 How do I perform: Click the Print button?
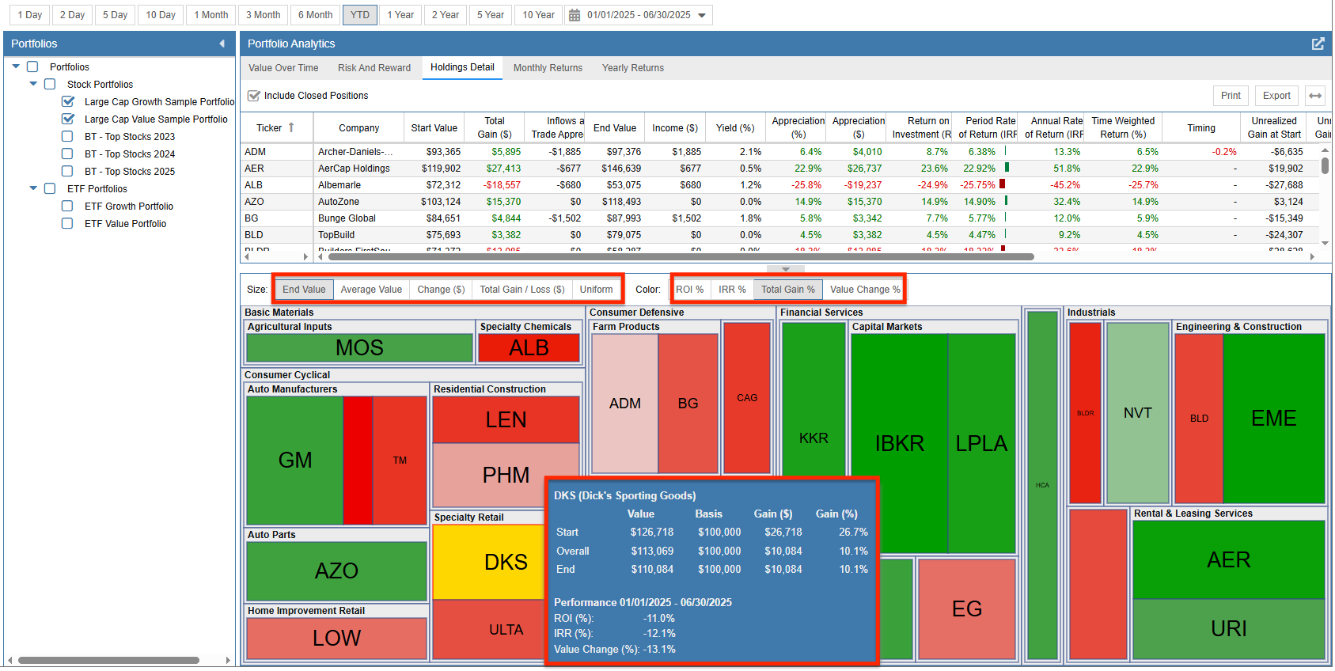point(1231,96)
